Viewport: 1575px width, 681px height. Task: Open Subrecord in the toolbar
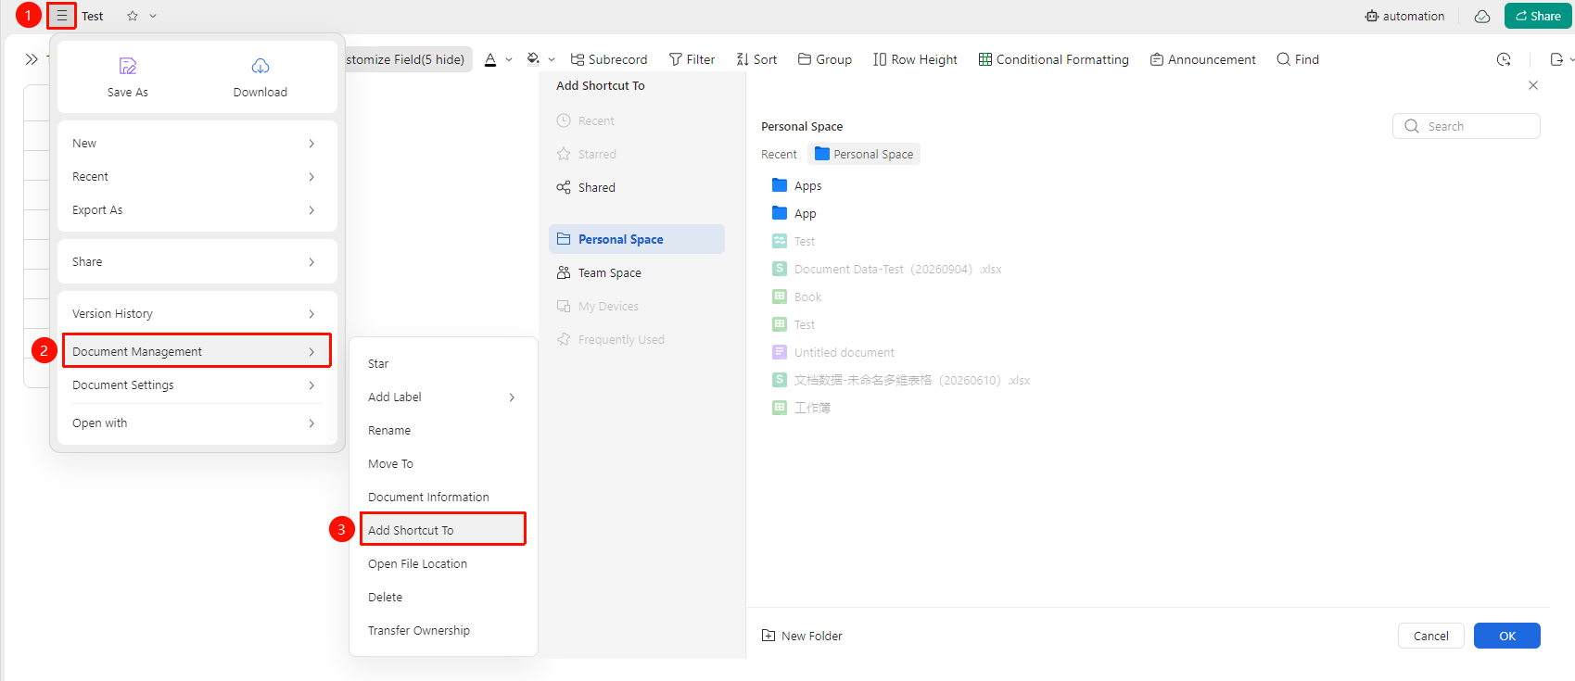609,59
